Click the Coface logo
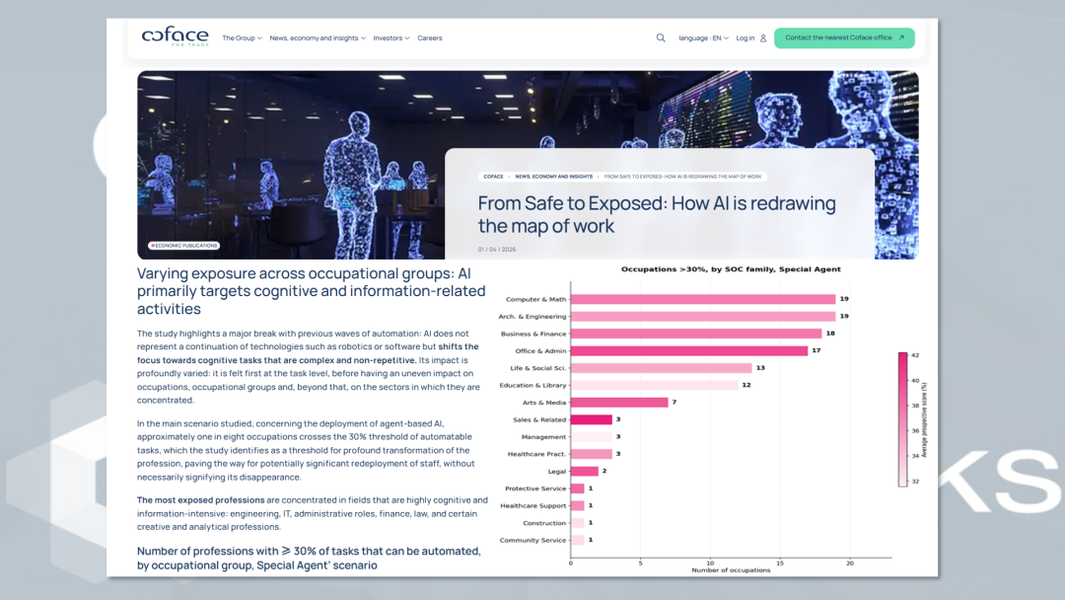Image resolution: width=1065 pixels, height=600 pixels. click(x=176, y=36)
